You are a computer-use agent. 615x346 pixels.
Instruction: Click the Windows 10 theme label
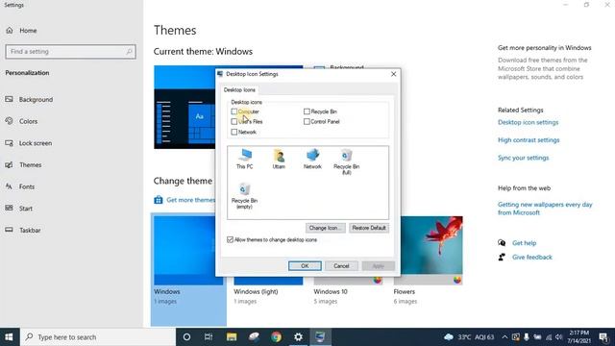click(331, 291)
